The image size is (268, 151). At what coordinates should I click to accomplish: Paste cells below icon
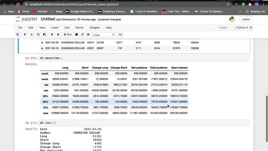point(44,34)
